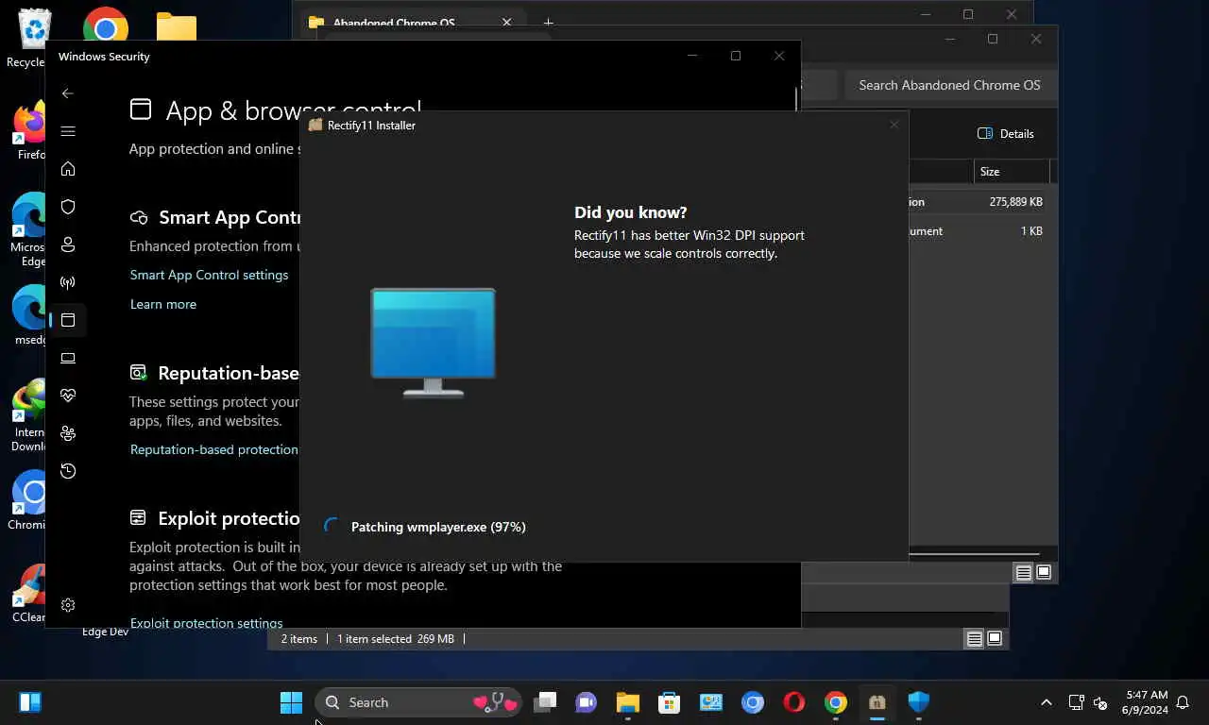1209x725 pixels.
Task: Open msedge desktop shortcut
Action: click(29, 314)
